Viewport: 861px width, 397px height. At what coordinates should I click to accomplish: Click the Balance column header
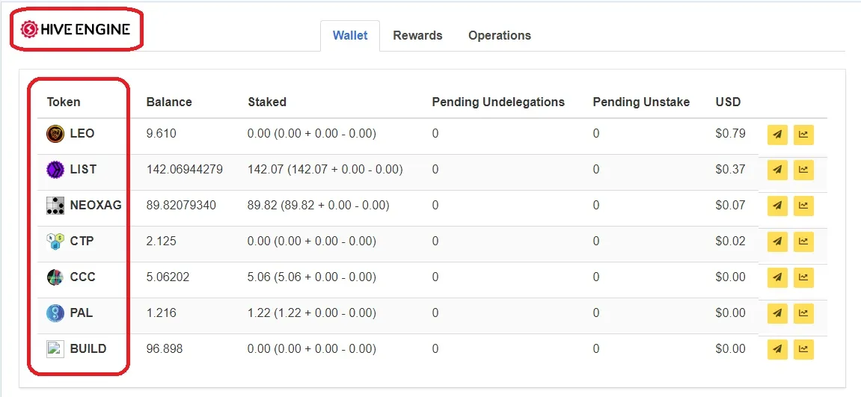point(169,102)
